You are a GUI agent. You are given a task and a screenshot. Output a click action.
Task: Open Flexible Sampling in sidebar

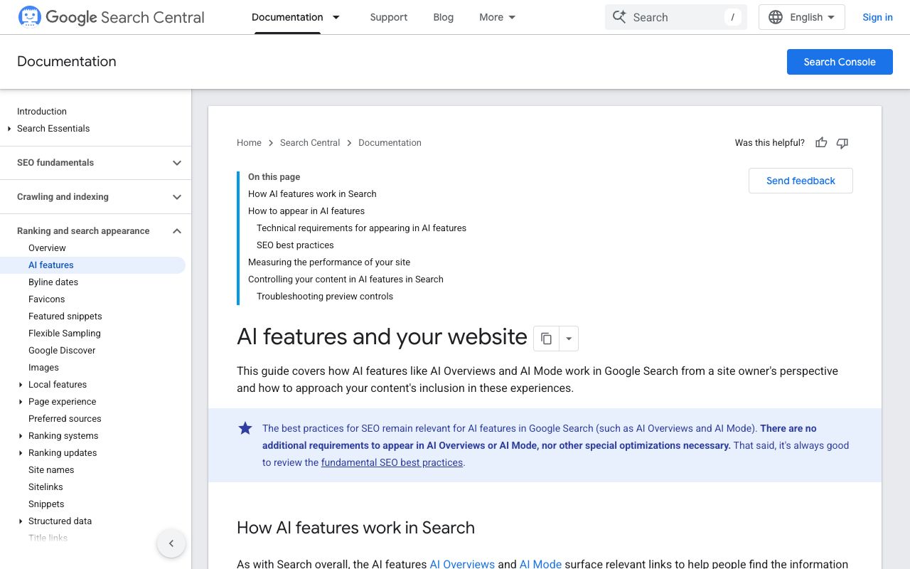(65, 334)
